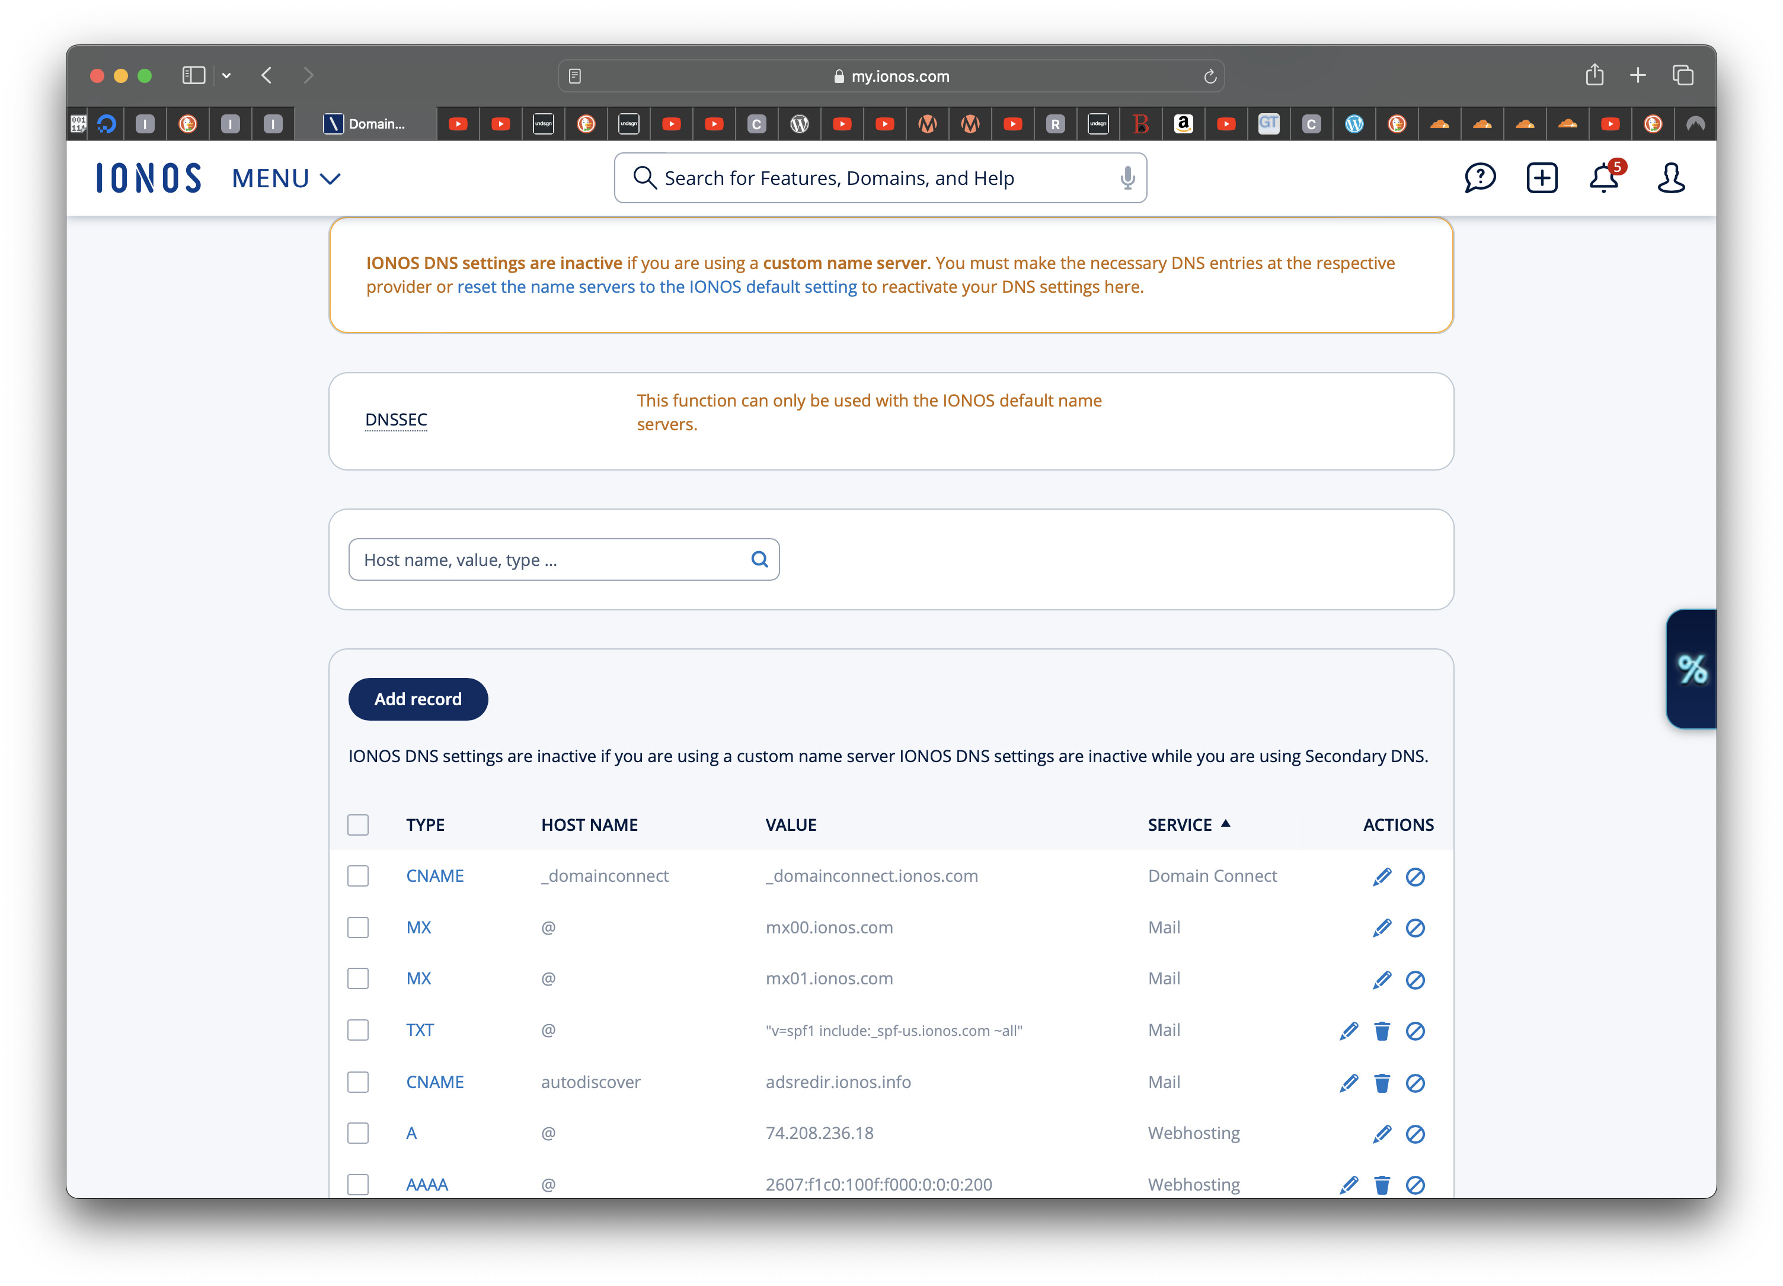This screenshot has height=1286, width=1783.
Task: Click the my.ionos.com address bar
Action: 891,76
